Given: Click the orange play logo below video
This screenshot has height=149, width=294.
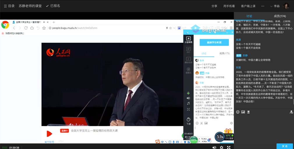Looking at the screenshot, I should pos(49,134).
